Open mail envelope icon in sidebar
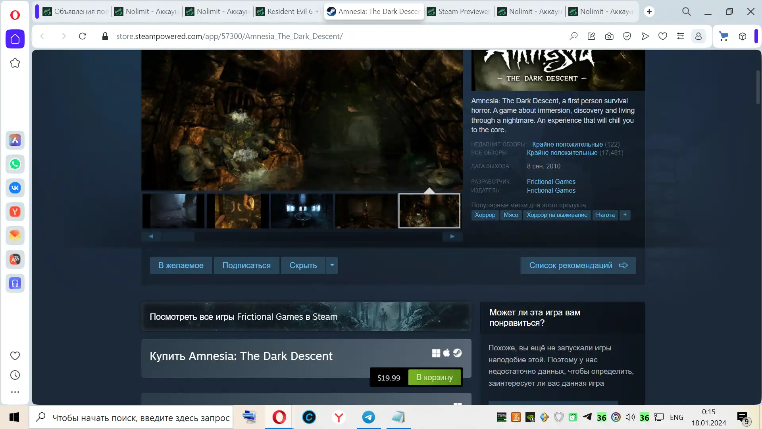The height and width of the screenshot is (429, 762). click(15, 236)
